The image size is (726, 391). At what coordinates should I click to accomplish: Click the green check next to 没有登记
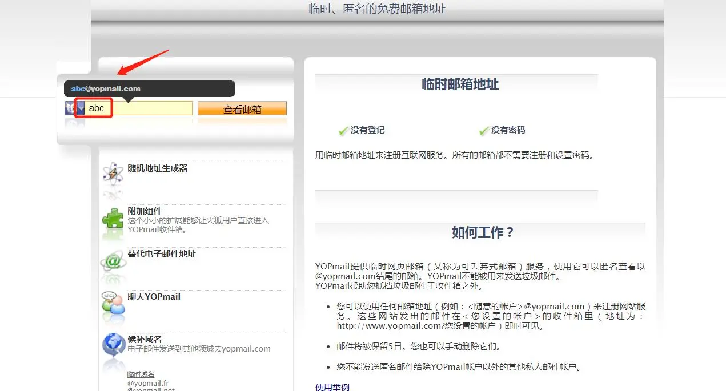343,131
